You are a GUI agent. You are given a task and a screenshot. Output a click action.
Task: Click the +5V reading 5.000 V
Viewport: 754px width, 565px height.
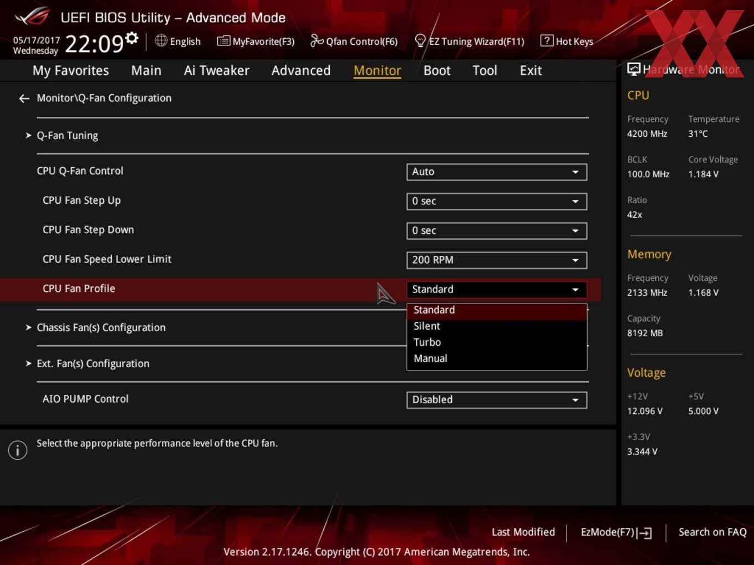coord(704,411)
